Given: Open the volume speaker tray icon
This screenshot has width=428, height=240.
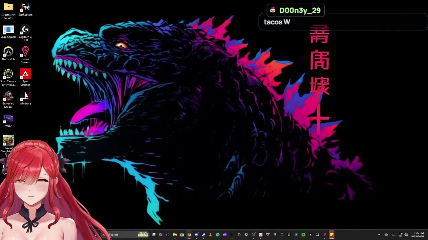Looking at the screenshot, I should [x=406, y=235].
